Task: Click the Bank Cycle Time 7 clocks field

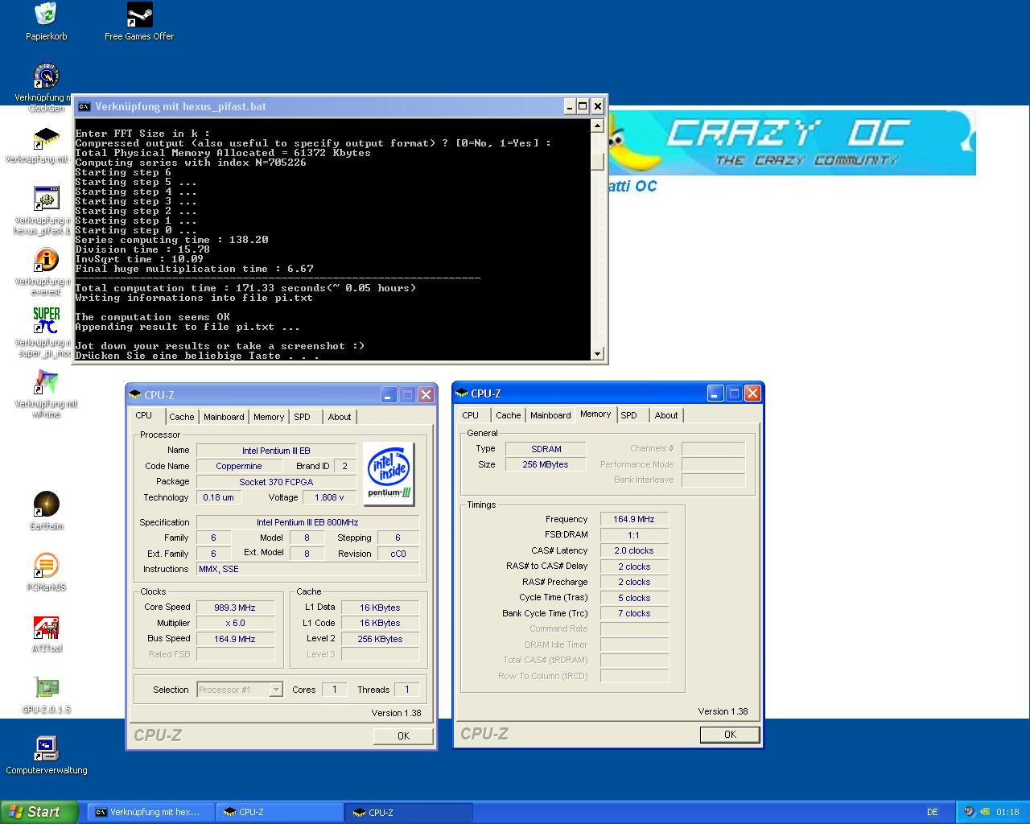Action: (634, 613)
